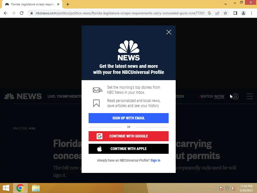
Task: Open File Explorer from taskbar
Action: coord(36,188)
